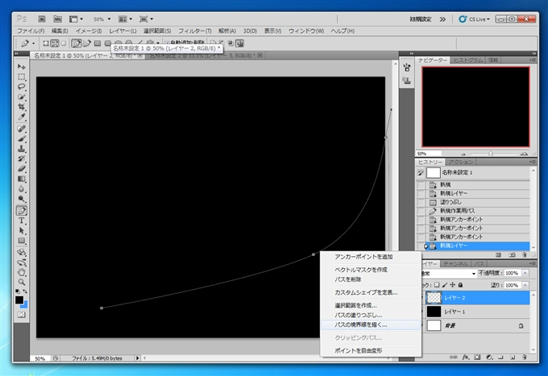Open the layer opacity slider arrow
Screen dimensions: 548x376
tap(525, 273)
